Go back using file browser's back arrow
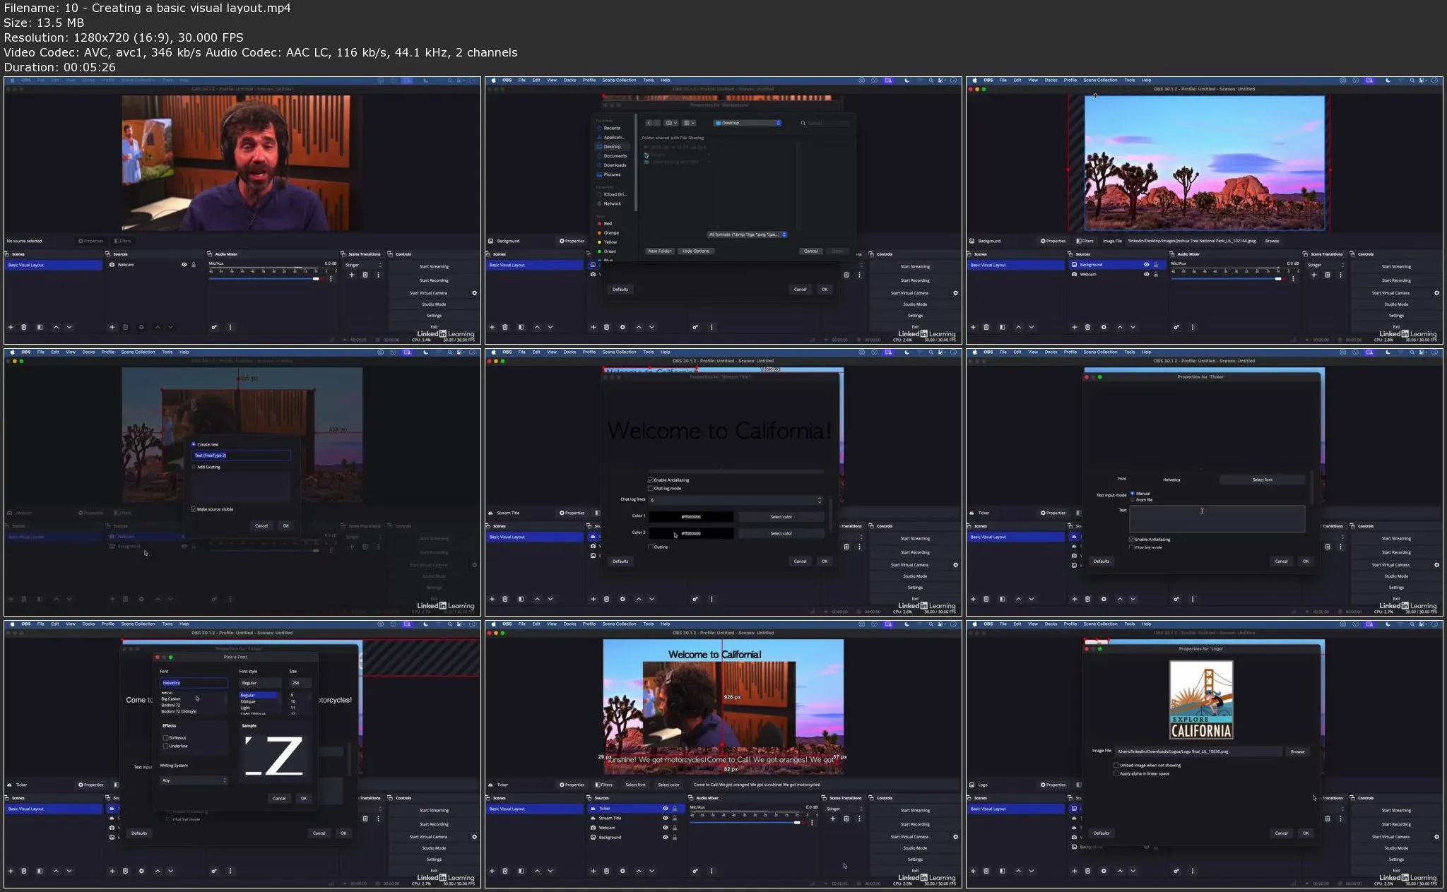1447x892 pixels. (x=649, y=123)
